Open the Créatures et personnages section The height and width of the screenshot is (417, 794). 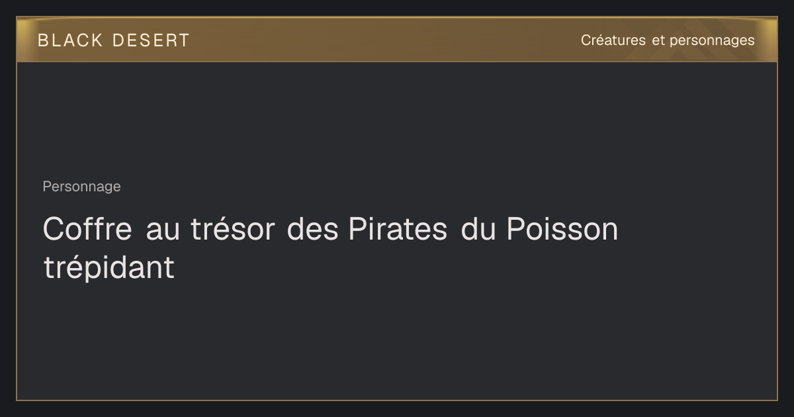pos(668,40)
